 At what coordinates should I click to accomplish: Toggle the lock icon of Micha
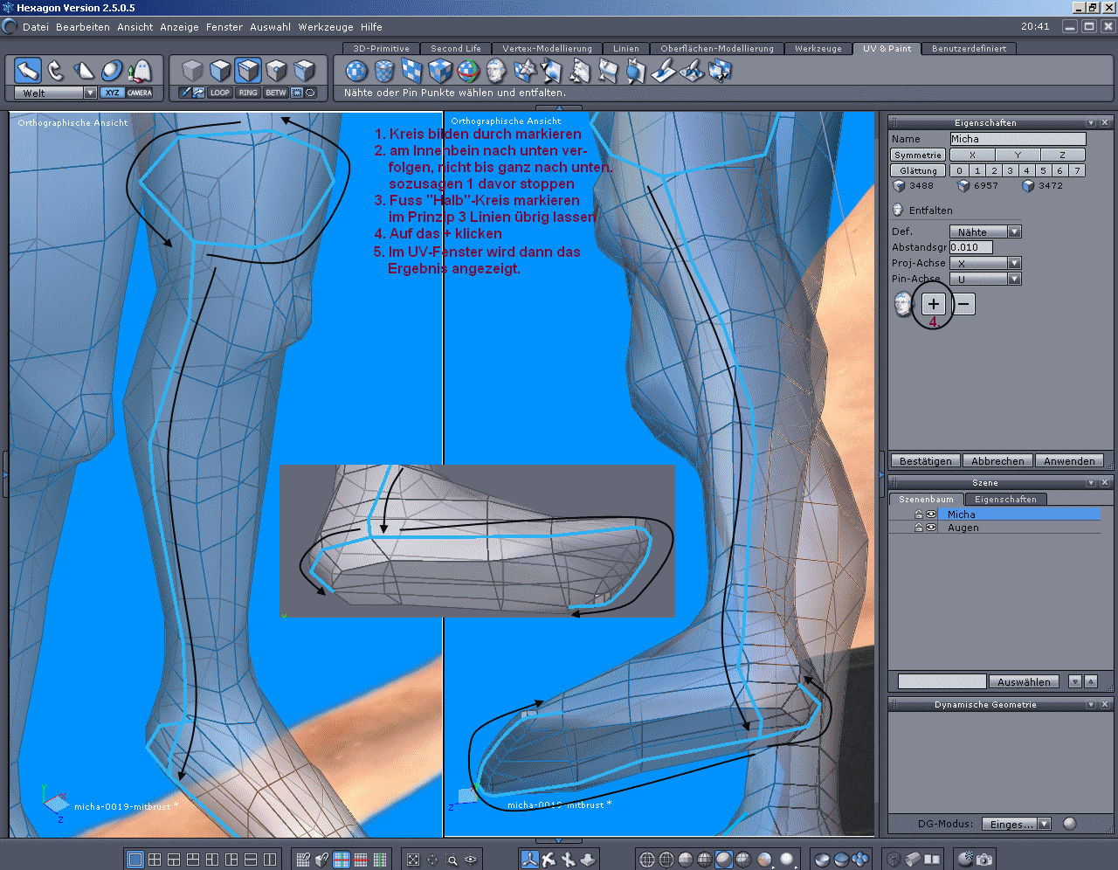(x=919, y=514)
